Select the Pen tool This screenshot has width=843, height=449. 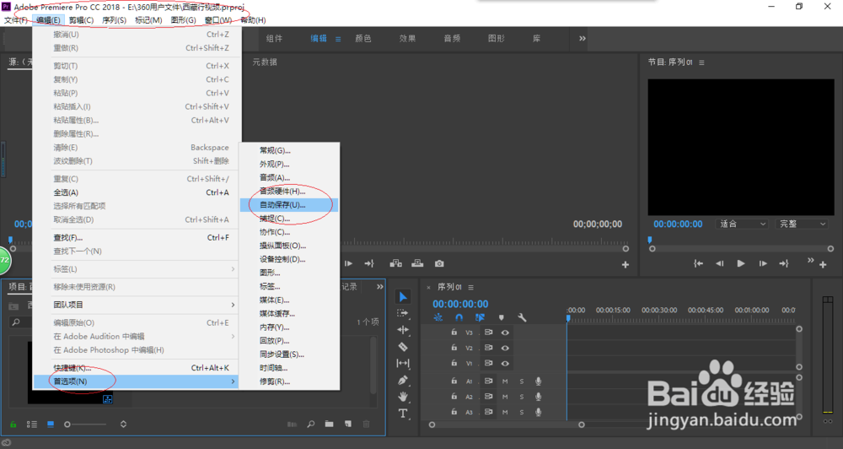[x=403, y=380]
